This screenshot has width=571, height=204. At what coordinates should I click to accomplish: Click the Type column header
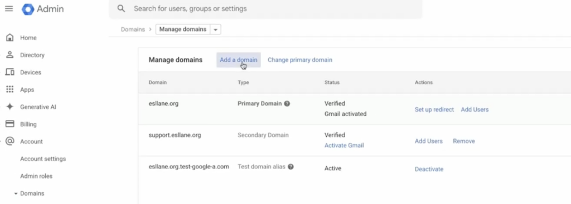coord(243,82)
